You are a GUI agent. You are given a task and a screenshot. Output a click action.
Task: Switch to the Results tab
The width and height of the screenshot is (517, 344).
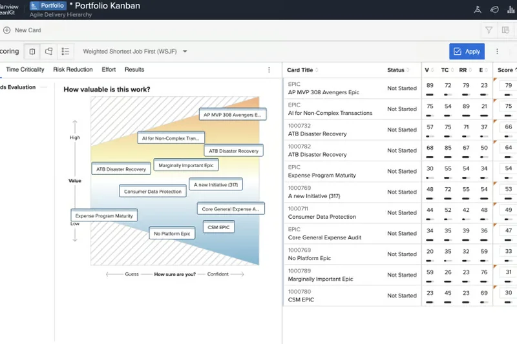134,70
